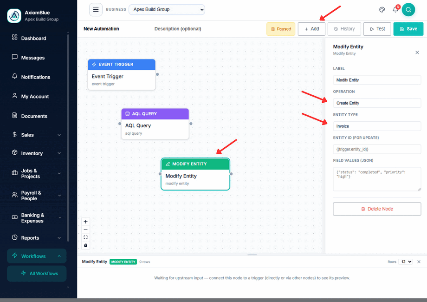Collapse the Workflows menu chevron
The height and width of the screenshot is (302, 427).
coord(59,256)
